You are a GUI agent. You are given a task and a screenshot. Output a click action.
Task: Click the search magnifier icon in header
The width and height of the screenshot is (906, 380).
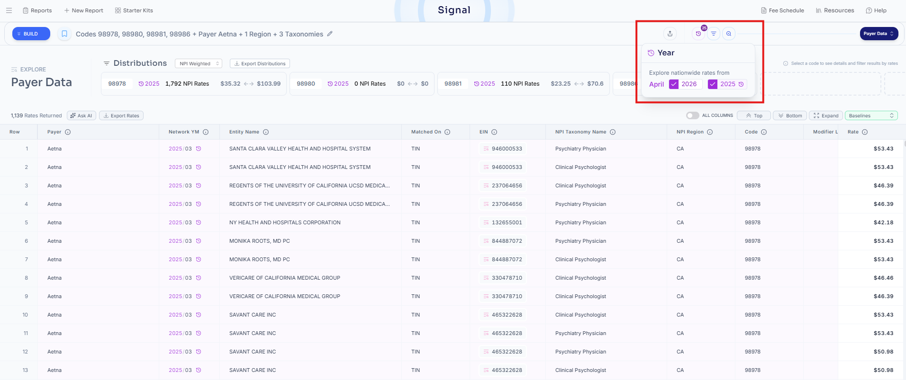(729, 34)
